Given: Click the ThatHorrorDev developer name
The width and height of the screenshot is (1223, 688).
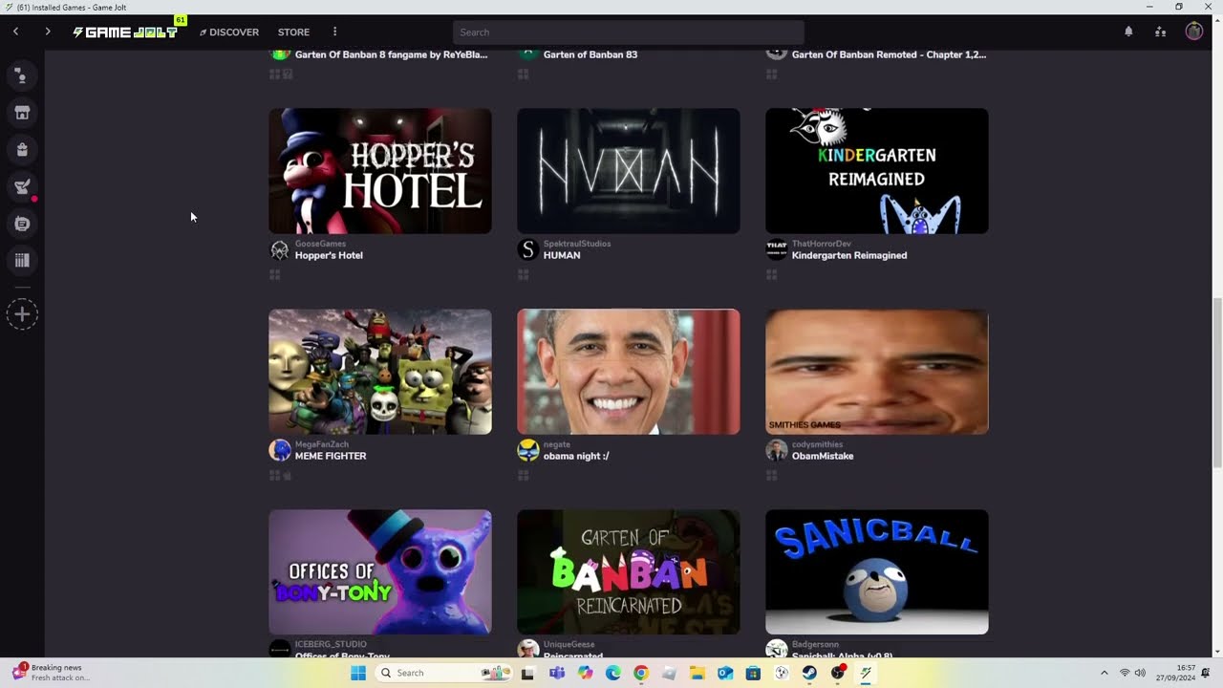Looking at the screenshot, I should [822, 244].
